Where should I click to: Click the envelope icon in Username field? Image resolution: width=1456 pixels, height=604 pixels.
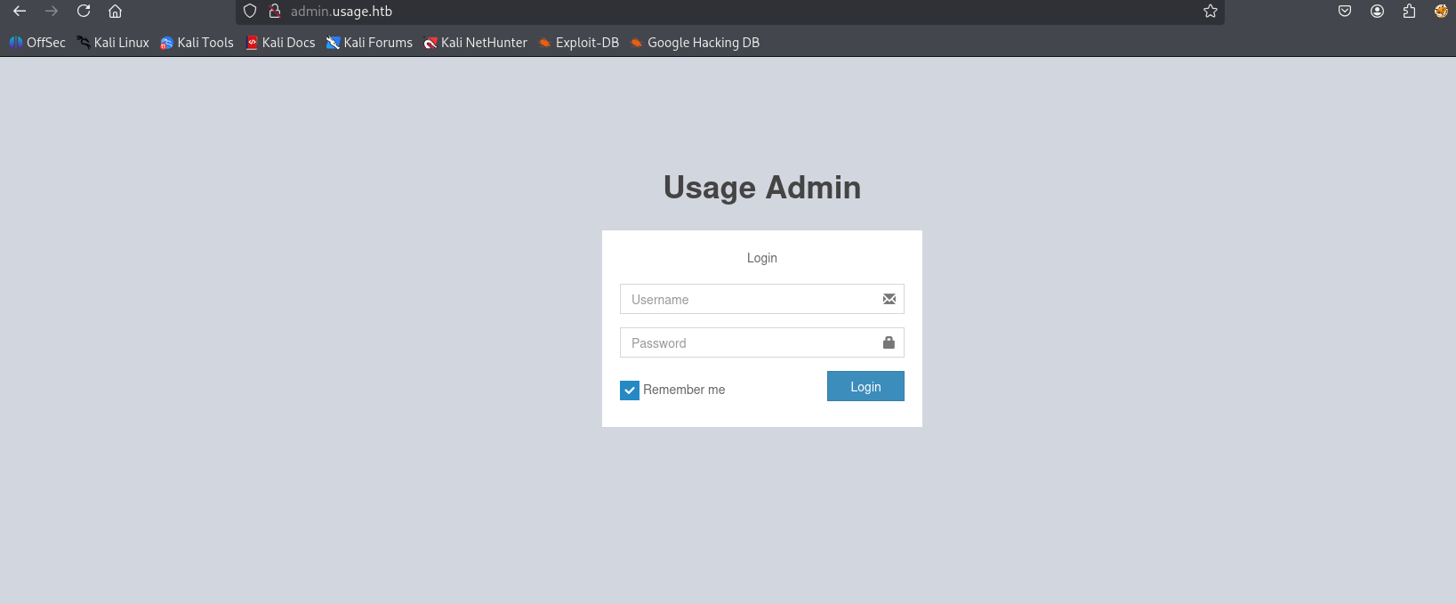[889, 299]
